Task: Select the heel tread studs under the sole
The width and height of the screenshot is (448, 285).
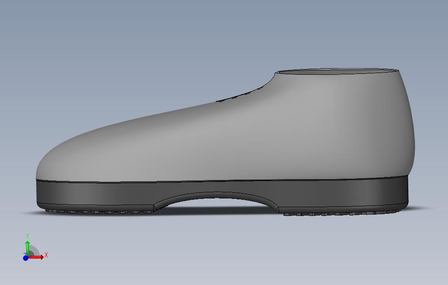Action: pyautogui.click(x=343, y=212)
